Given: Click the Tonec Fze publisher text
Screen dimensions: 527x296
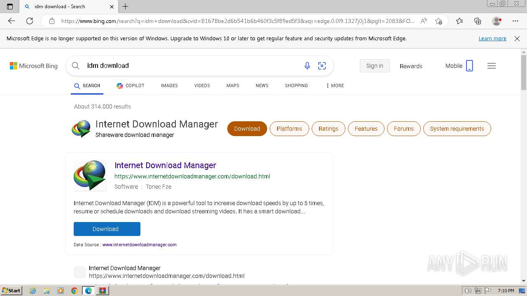Looking at the screenshot, I should (x=159, y=187).
